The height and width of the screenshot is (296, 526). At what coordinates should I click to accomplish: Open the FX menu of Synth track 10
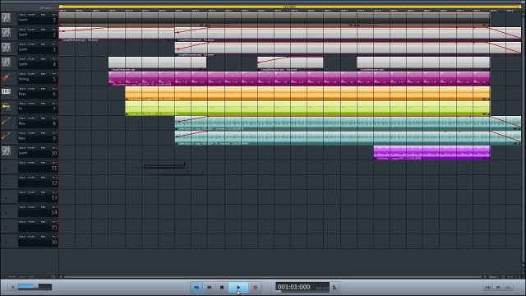click(x=54, y=148)
